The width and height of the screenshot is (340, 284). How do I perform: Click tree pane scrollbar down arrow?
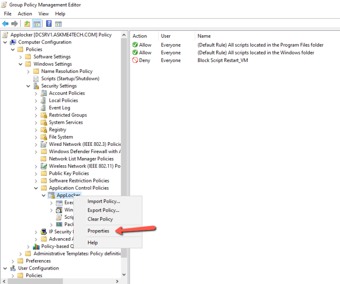(x=124, y=274)
